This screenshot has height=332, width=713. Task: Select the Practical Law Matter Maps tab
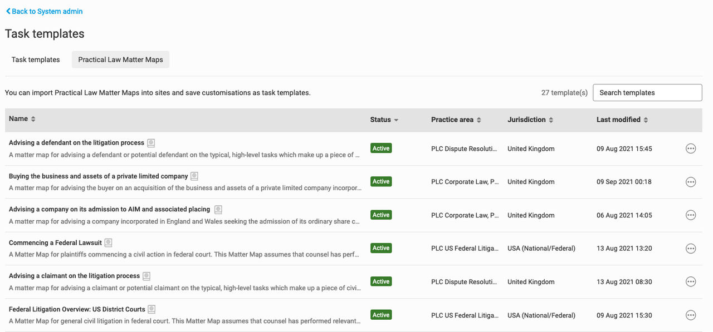pos(120,60)
